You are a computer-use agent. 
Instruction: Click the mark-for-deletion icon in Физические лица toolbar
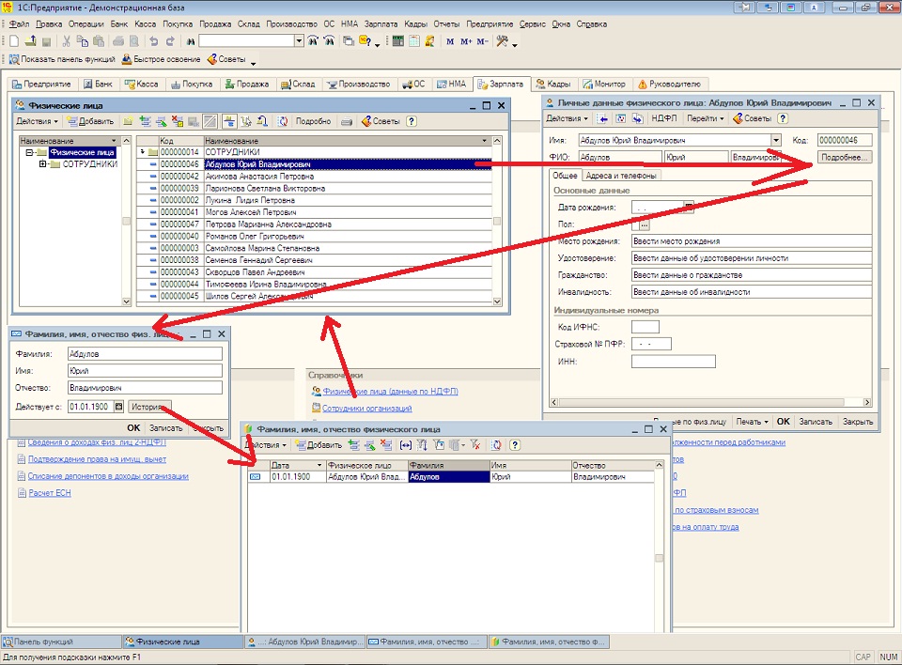point(178,121)
